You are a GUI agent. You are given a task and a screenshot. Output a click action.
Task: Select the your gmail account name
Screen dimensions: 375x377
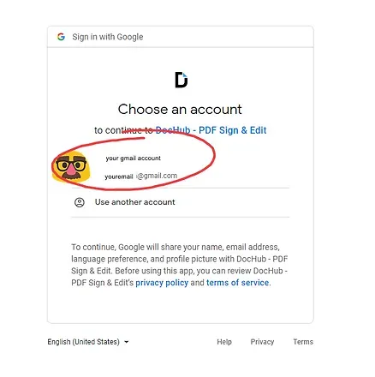coord(134,159)
